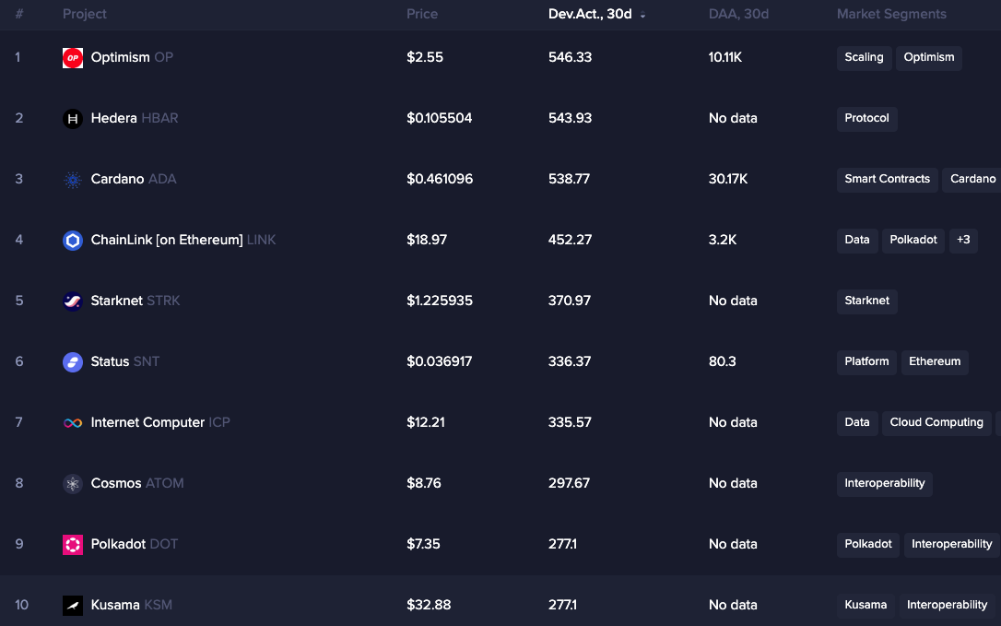The image size is (1001, 626).
Task: Open the Starknet project link
Action: coord(135,301)
